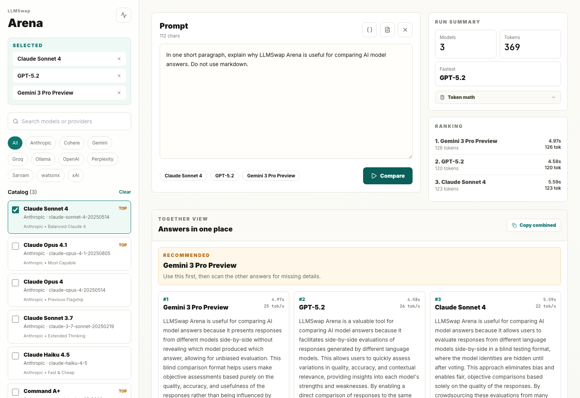Filter catalog by watsonx

(51, 175)
